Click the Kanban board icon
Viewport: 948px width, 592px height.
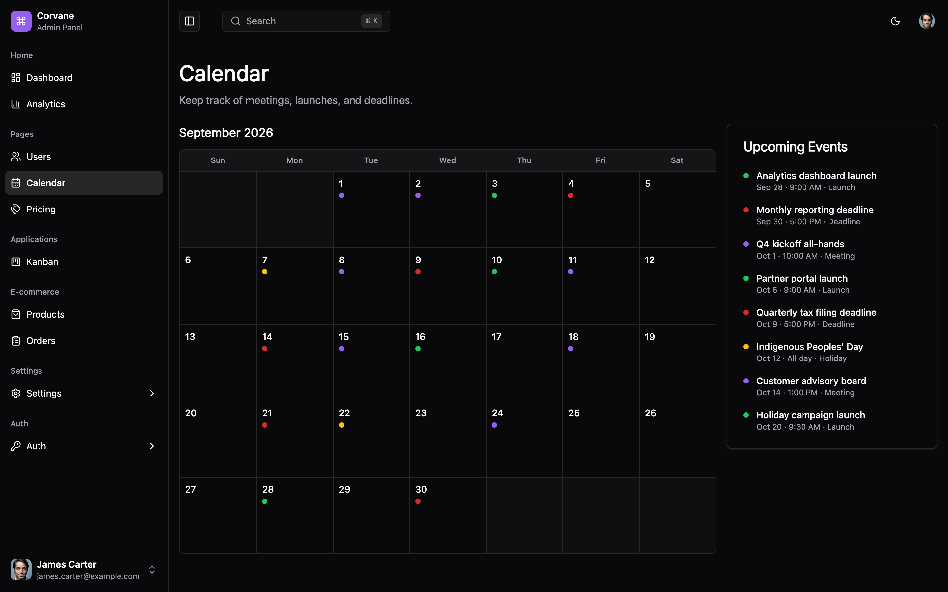[16, 262]
